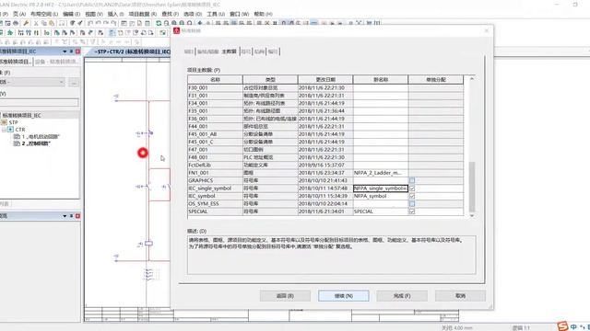Untick the IEC_single_symbol row checkbox
590x331 pixels.
click(x=412, y=188)
